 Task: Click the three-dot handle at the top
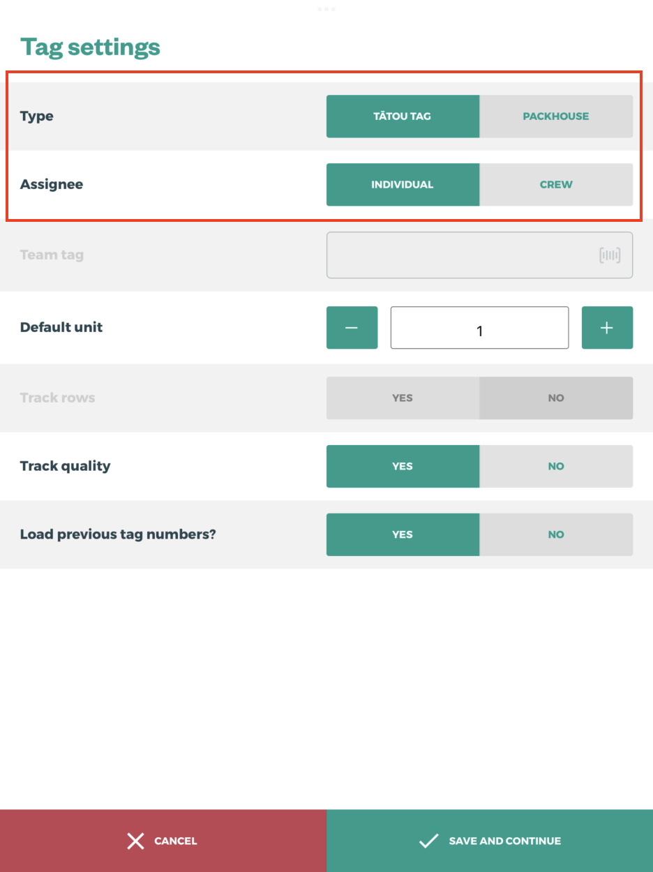click(x=326, y=8)
